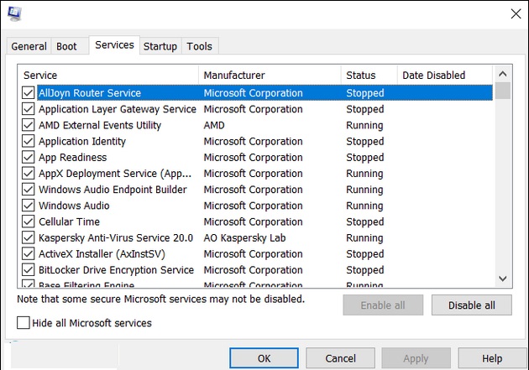Select AMD External Events Utility row name
Viewport: 529px width, 370px height.
tap(100, 125)
